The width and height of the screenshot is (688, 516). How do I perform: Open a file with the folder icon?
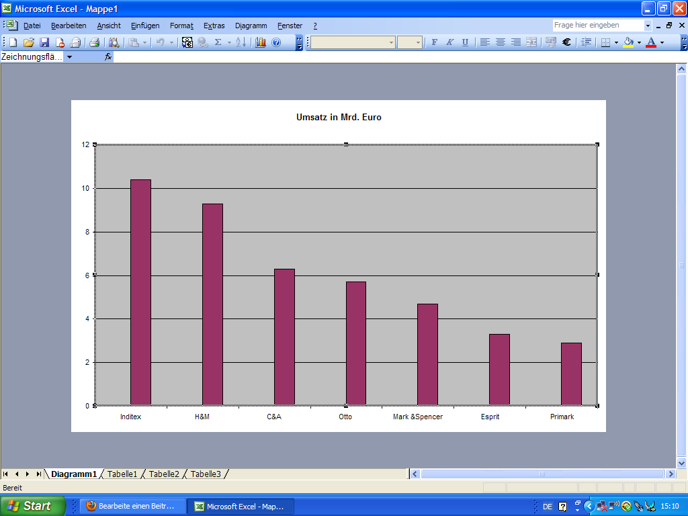[x=28, y=42]
